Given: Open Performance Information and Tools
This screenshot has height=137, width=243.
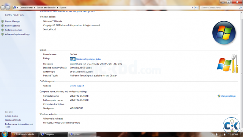Looking at the screenshot, I should click(x=19, y=125).
